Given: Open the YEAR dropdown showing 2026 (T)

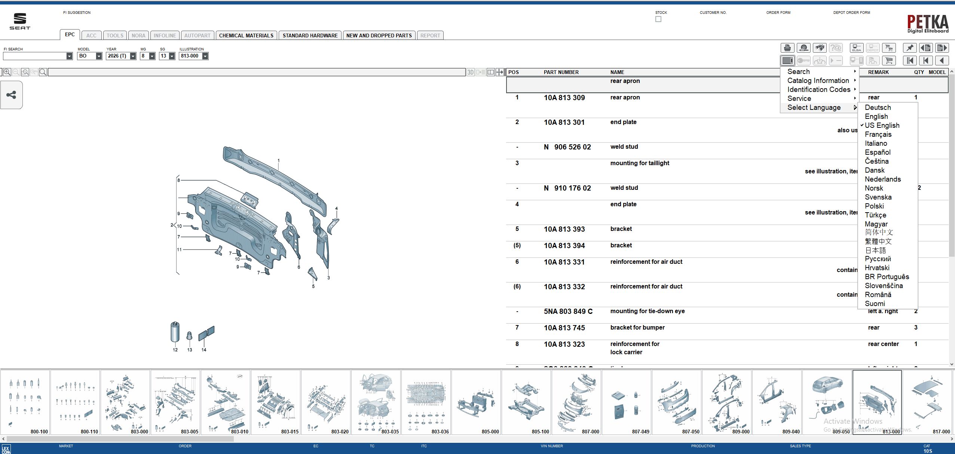Looking at the screenshot, I should [133, 56].
